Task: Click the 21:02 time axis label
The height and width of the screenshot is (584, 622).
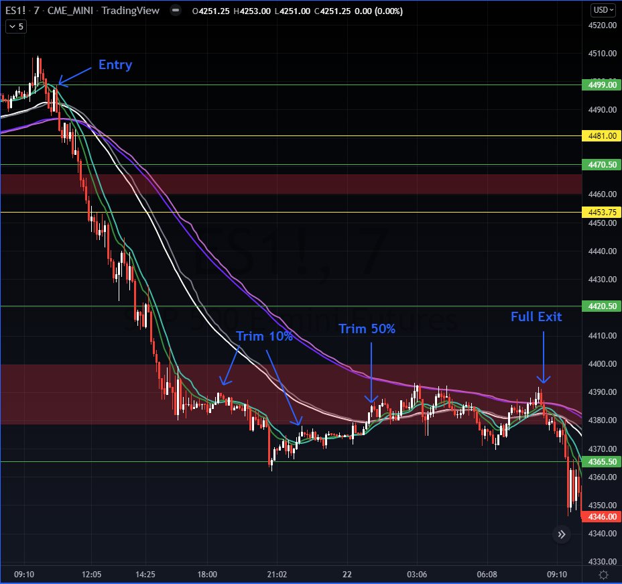Action: click(x=277, y=574)
